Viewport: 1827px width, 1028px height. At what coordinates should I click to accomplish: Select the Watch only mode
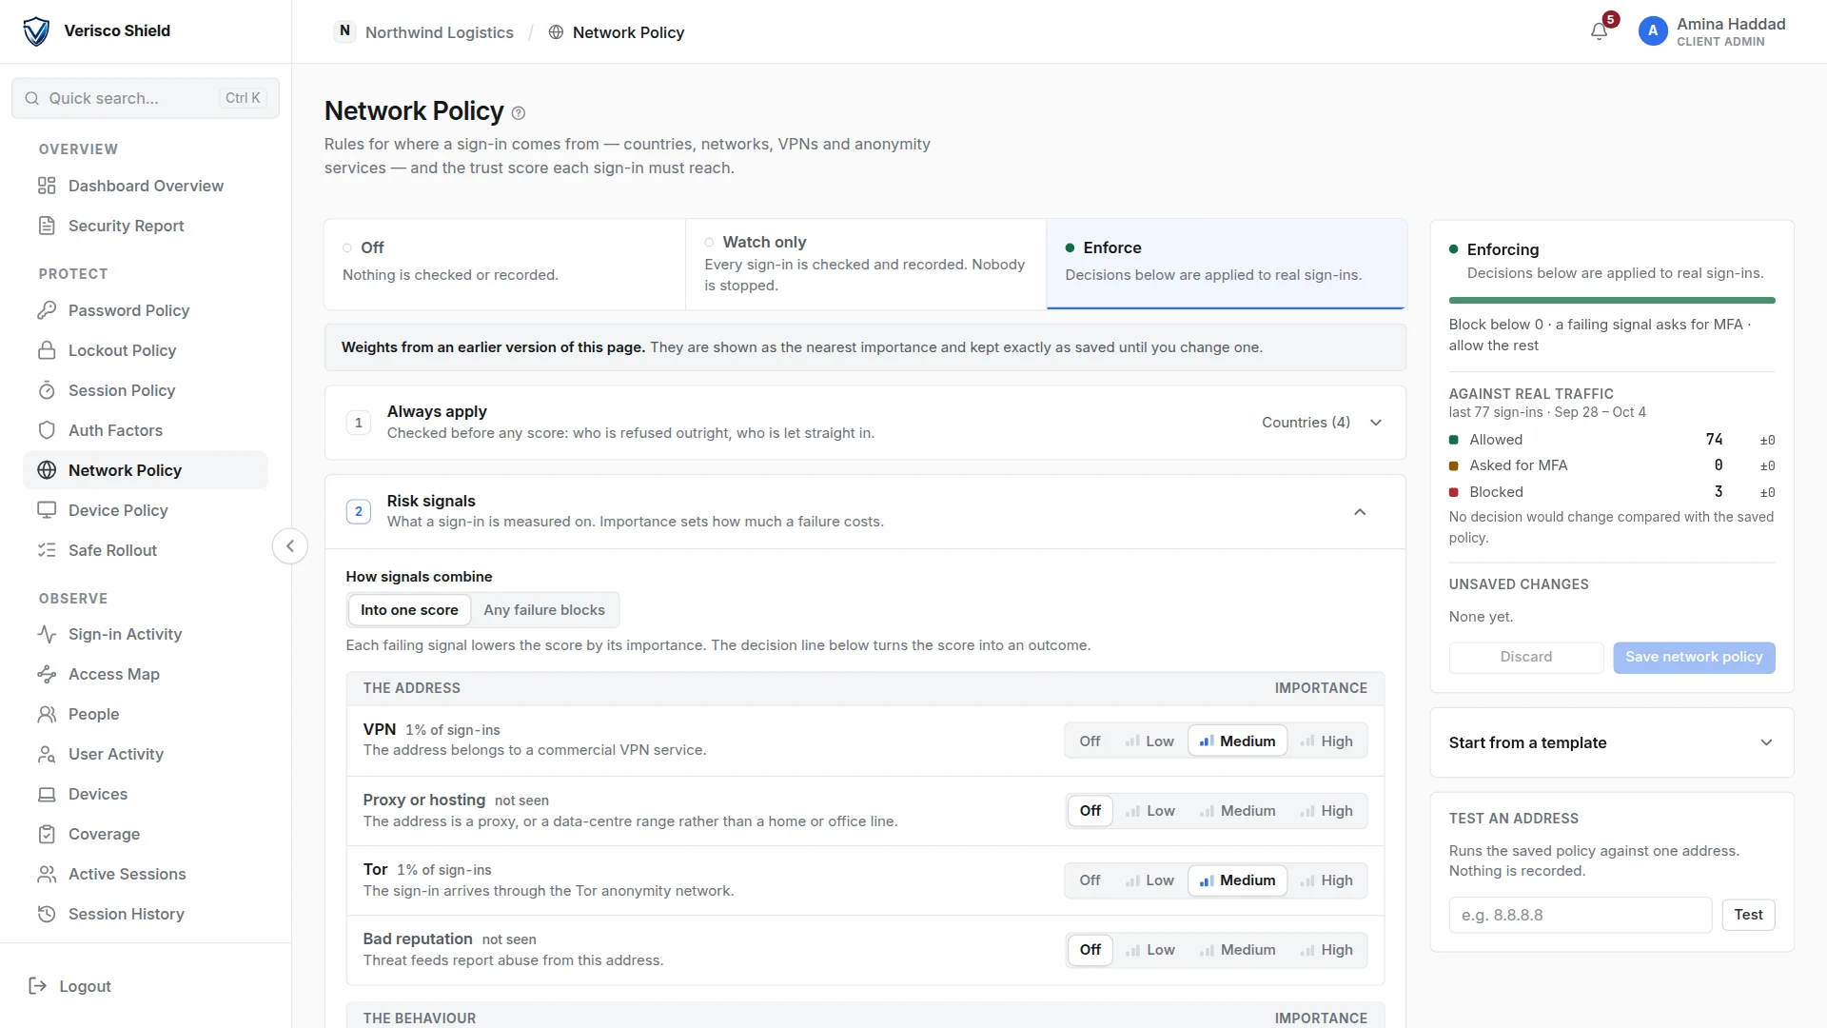[865, 264]
